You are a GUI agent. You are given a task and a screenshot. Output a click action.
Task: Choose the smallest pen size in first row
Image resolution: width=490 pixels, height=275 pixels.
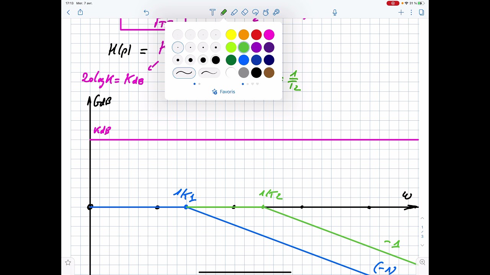[x=178, y=35]
